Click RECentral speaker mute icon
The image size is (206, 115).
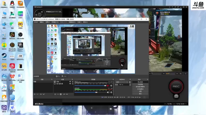[x=164, y=74]
